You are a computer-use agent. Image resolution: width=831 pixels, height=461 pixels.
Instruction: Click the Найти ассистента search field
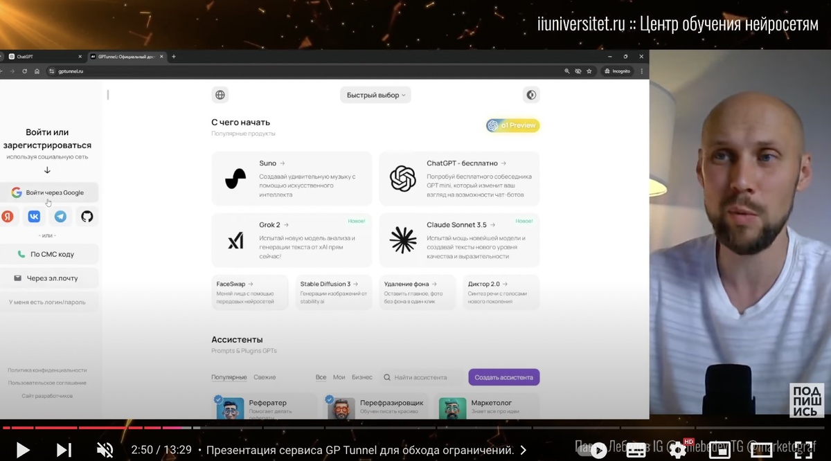pyautogui.click(x=421, y=377)
